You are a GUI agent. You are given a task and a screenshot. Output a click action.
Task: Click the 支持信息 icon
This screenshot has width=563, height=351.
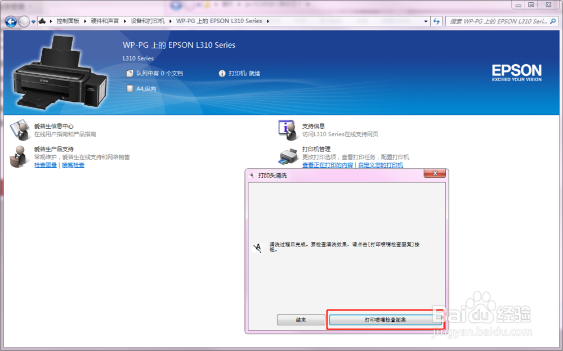click(x=288, y=130)
